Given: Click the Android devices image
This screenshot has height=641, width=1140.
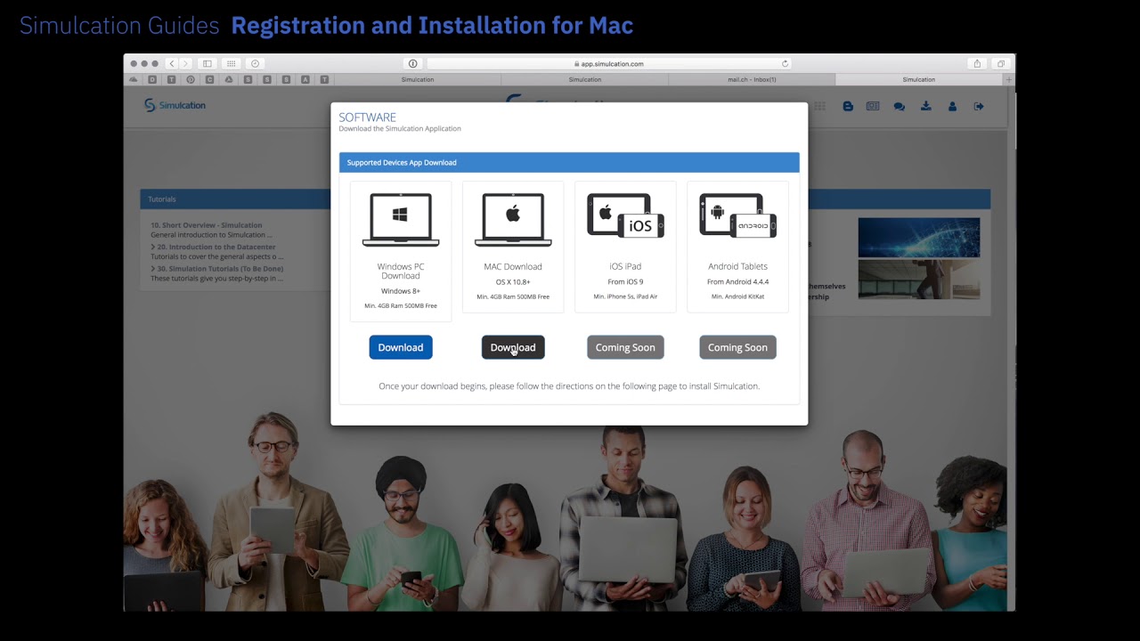Looking at the screenshot, I should click(x=737, y=215).
